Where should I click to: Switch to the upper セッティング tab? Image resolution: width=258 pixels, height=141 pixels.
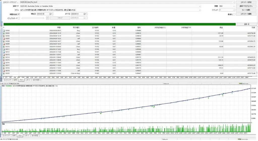[x=7, y=80]
